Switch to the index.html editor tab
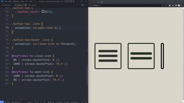Screen dimensions: 184x103 coord(6,5)
